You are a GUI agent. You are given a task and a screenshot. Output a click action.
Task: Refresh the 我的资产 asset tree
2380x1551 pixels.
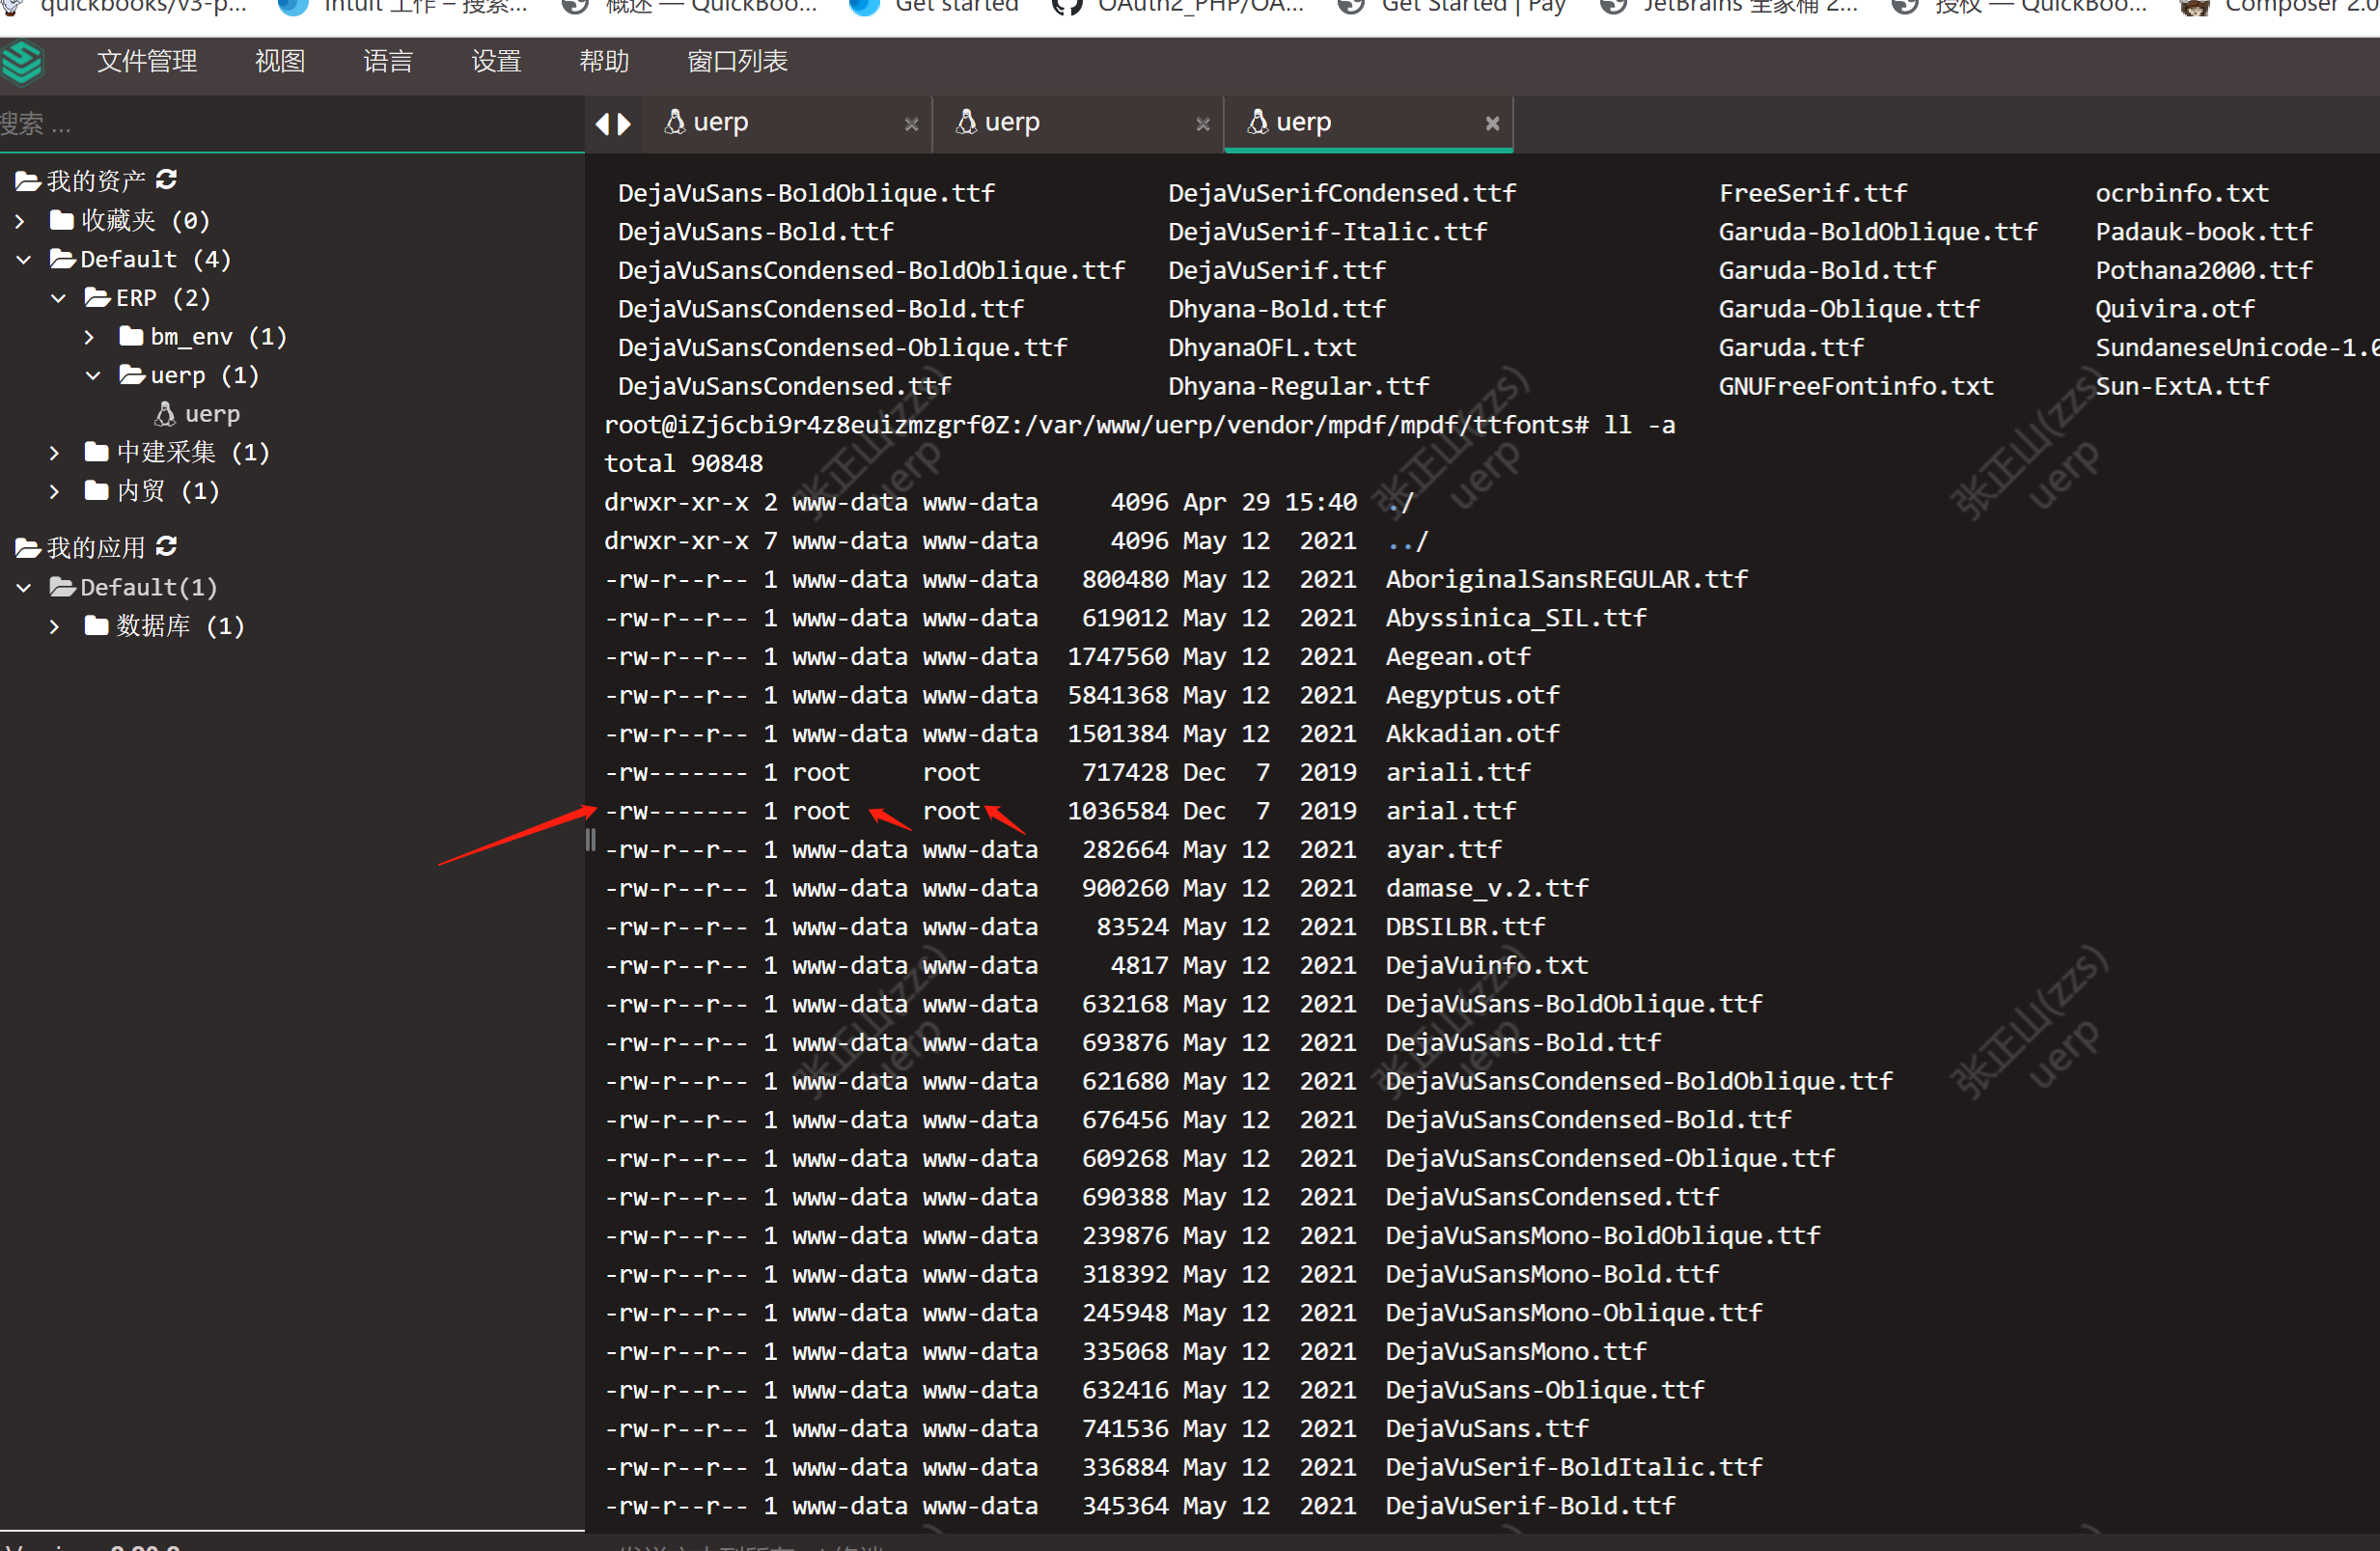click(166, 180)
